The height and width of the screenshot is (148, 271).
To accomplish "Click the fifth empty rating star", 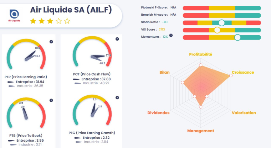I will coord(67,21).
